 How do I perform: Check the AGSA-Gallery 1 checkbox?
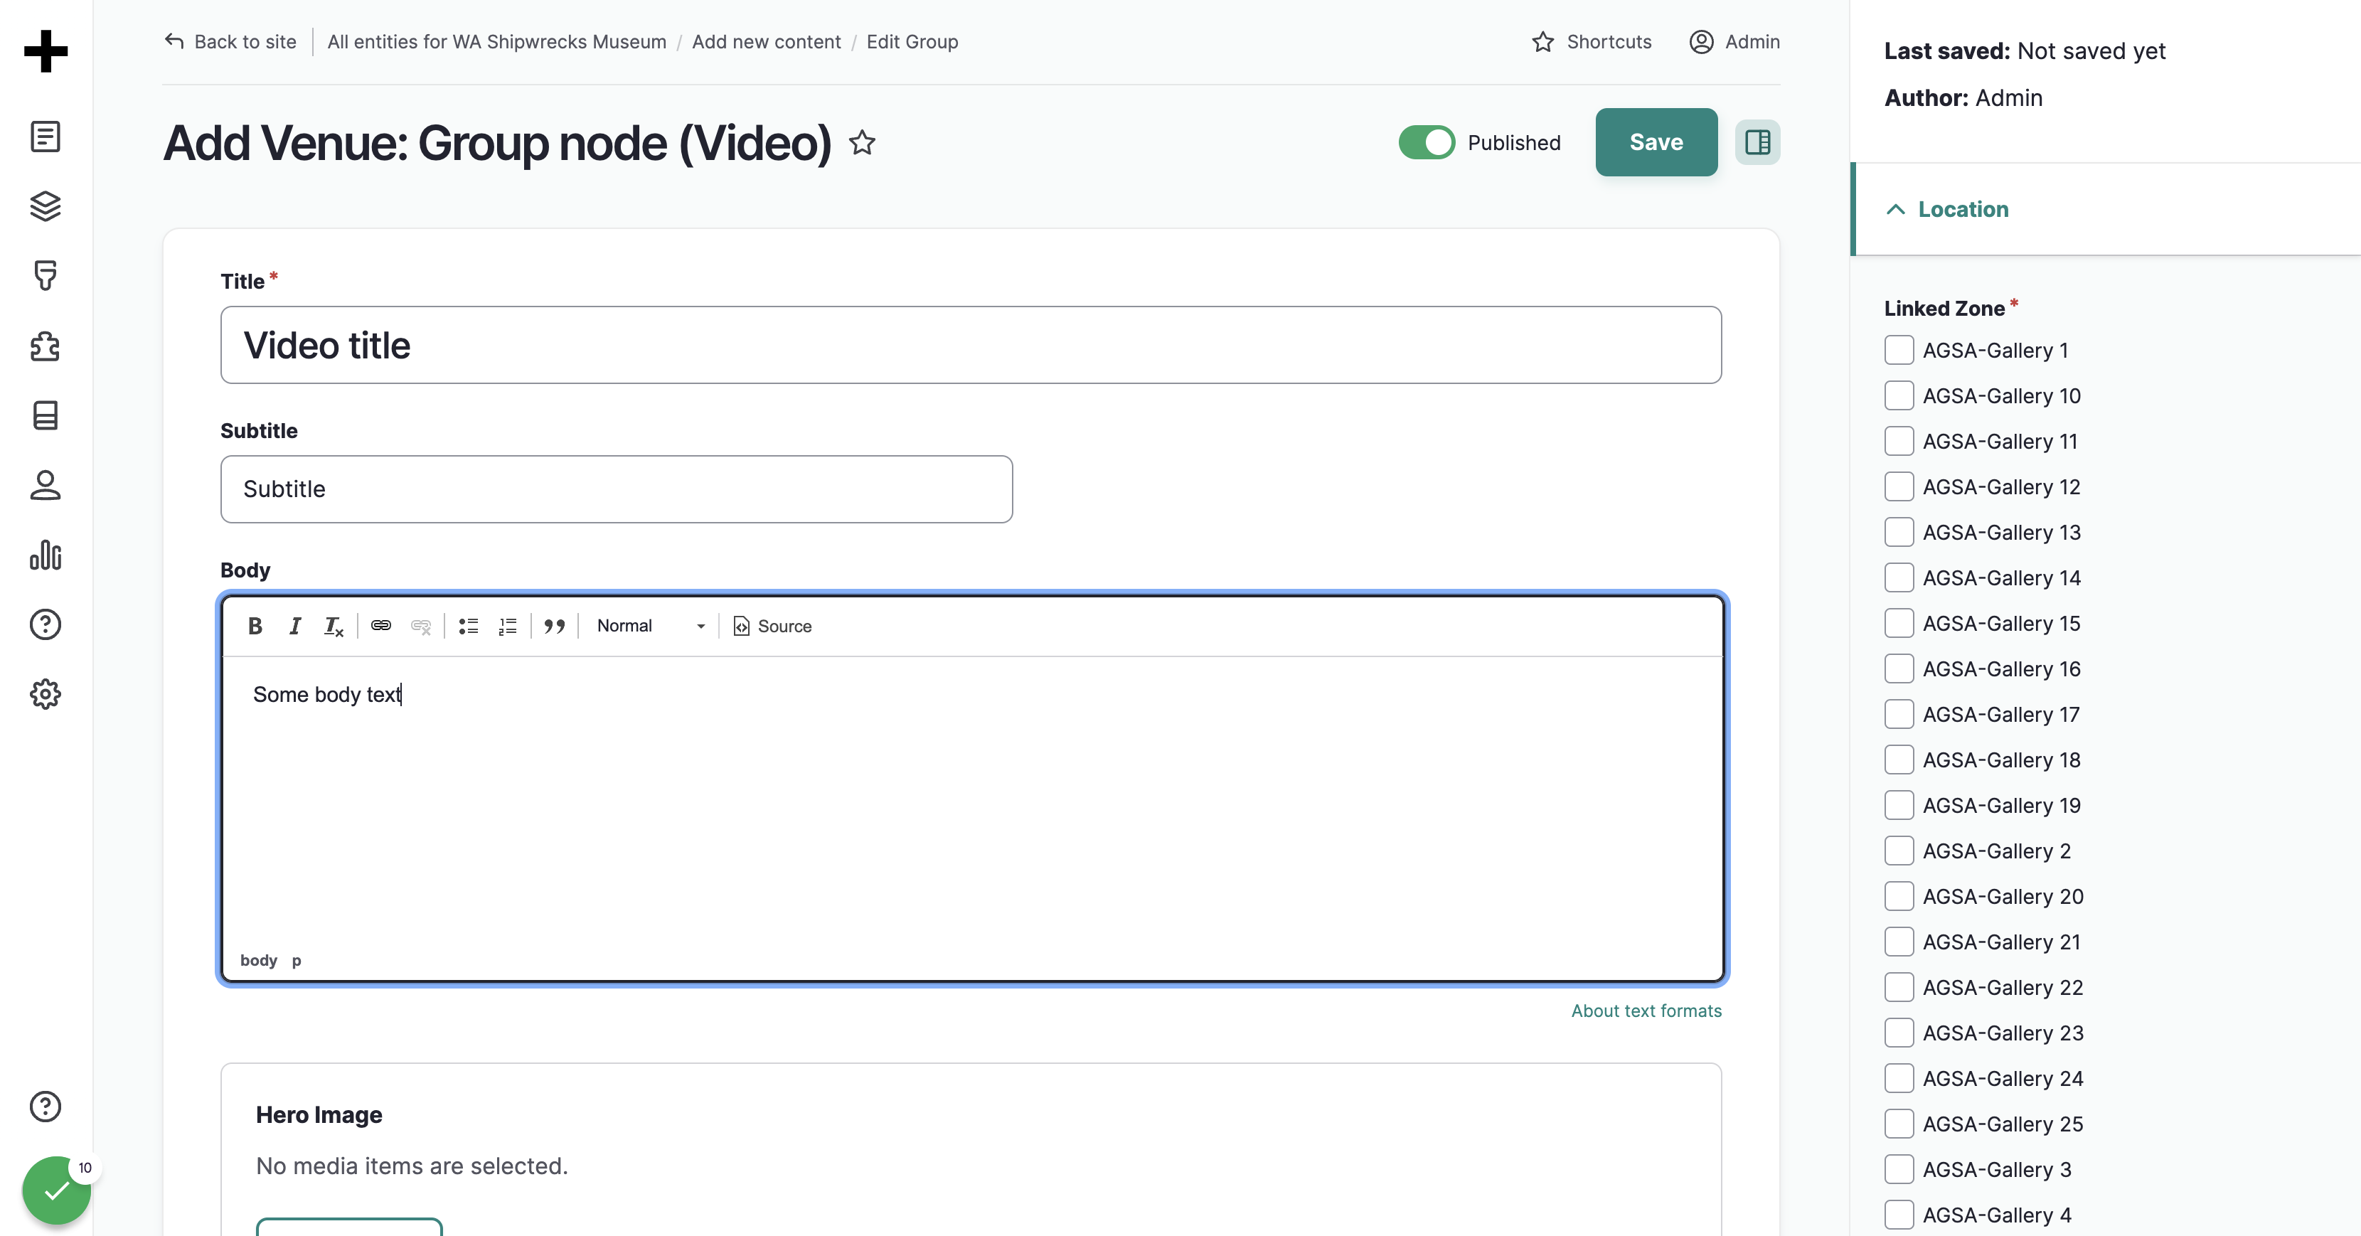pyautogui.click(x=1899, y=350)
